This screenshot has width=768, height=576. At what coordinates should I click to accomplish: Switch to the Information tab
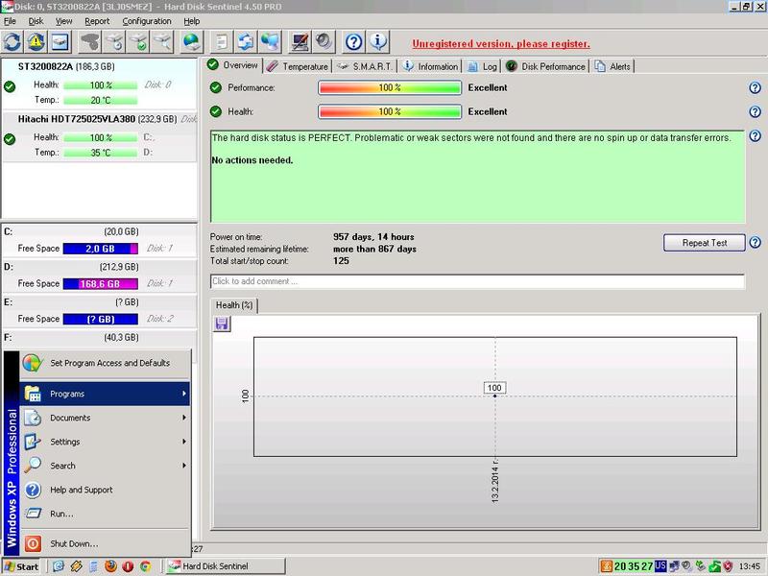coord(430,66)
